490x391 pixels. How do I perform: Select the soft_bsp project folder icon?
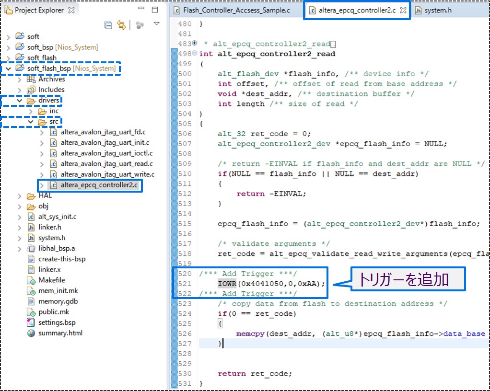click(x=20, y=46)
